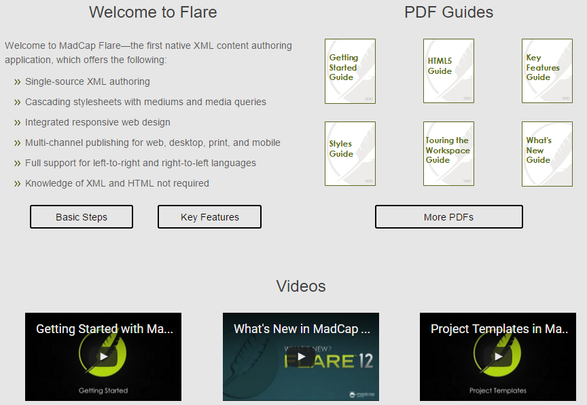Viewport: 587px width, 405px height.
Task: Click the Welcome to Flare heading
Action: click(152, 12)
